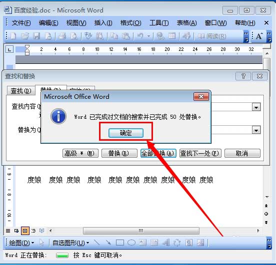This screenshot has height=265, width=276.
Task: Select the Oval shape drawing tool
Action: pos(131,243)
